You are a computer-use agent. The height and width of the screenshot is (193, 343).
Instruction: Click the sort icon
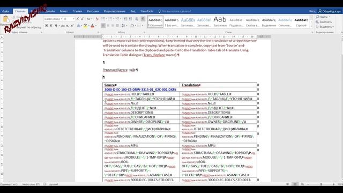(x=137, y=19)
